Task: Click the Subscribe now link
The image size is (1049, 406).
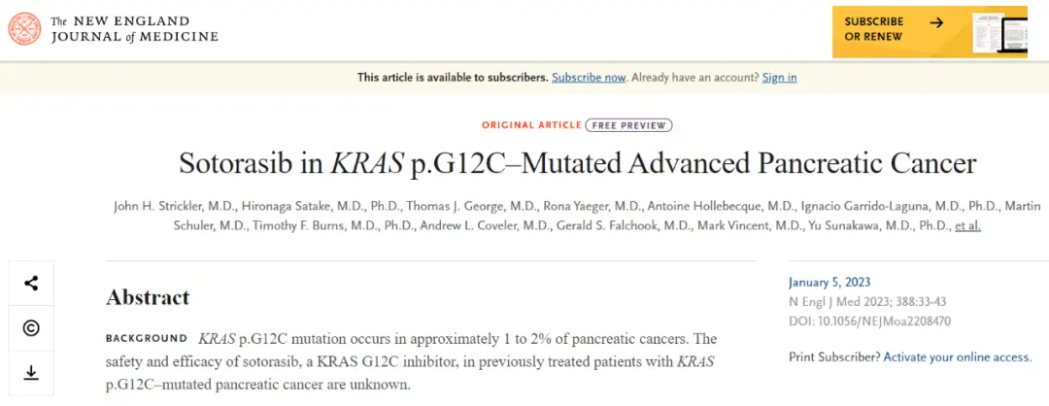Action: [589, 77]
